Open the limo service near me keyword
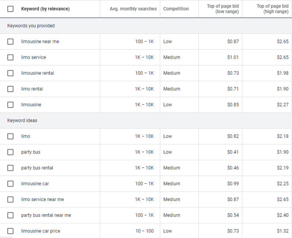Image resolution: width=292 pixels, height=238 pixels. (x=43, y=199)
